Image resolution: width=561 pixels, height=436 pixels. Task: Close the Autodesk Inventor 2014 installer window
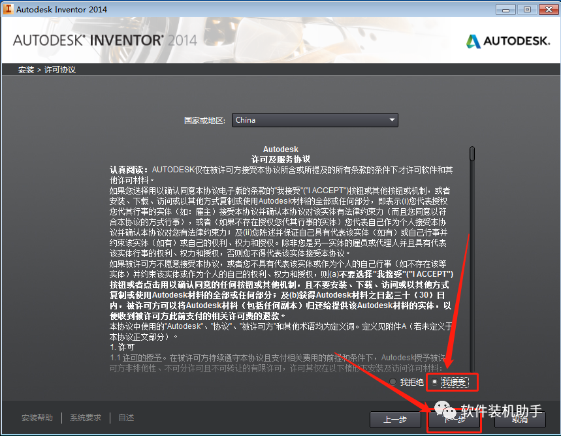pyautogui.click(x=549, y=10)
